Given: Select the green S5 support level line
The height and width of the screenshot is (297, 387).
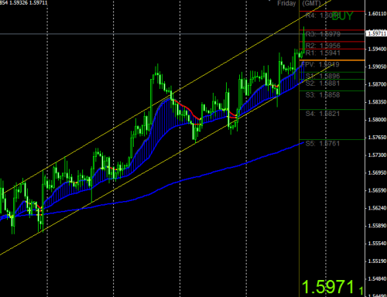Looking at the screenshot, I should [x=332, y=140].
